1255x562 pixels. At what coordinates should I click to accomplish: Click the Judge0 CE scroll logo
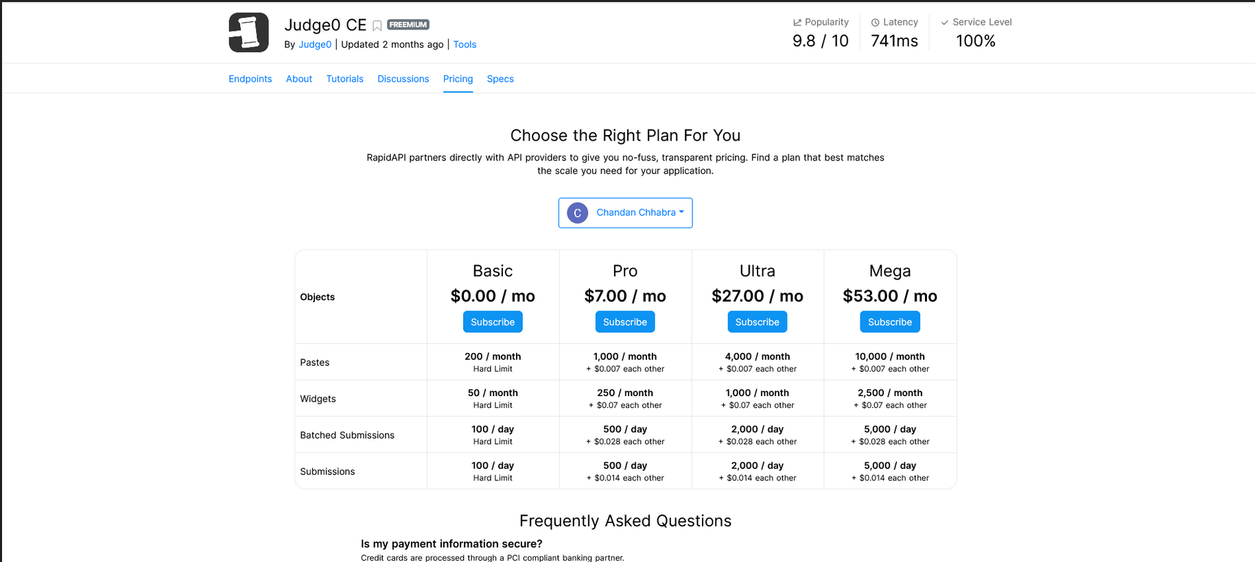(x=248, y=32)
